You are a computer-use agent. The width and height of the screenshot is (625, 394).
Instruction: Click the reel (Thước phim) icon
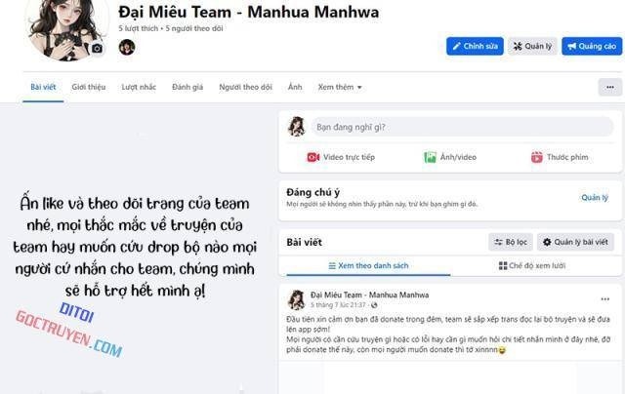click(536, 157)
